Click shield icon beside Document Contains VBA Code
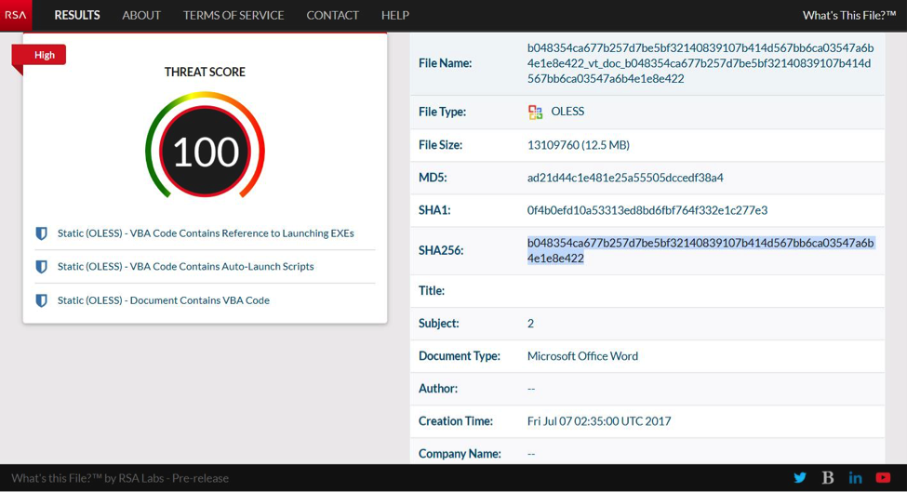Image resolution: width=907 pixels, height=492 pixels. (x=41, y=300)
